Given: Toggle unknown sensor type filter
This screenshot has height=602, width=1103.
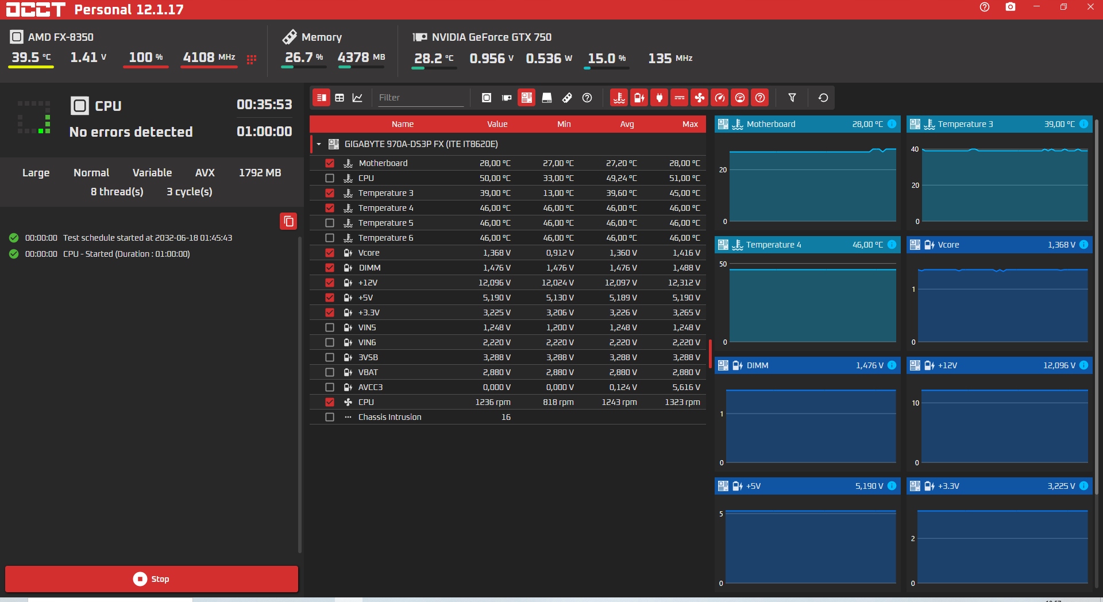Looking at the screenshot, I should click(x=760, y=98).
